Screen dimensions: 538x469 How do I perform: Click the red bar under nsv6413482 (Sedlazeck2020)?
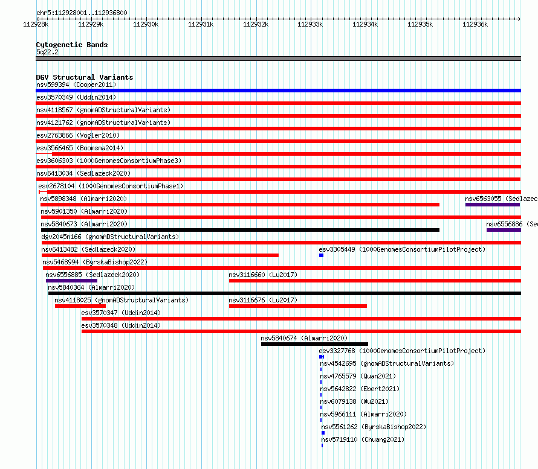(160, 255)
